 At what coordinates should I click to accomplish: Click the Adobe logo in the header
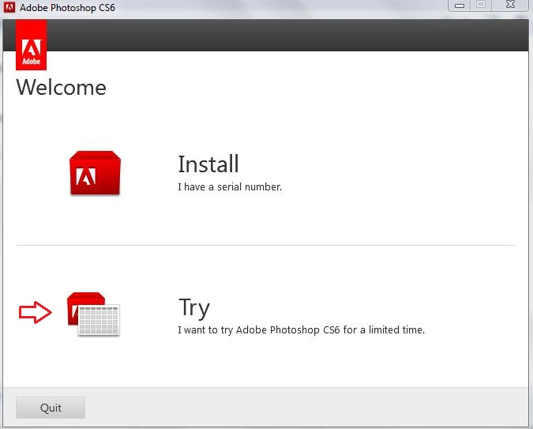point(32,45)
